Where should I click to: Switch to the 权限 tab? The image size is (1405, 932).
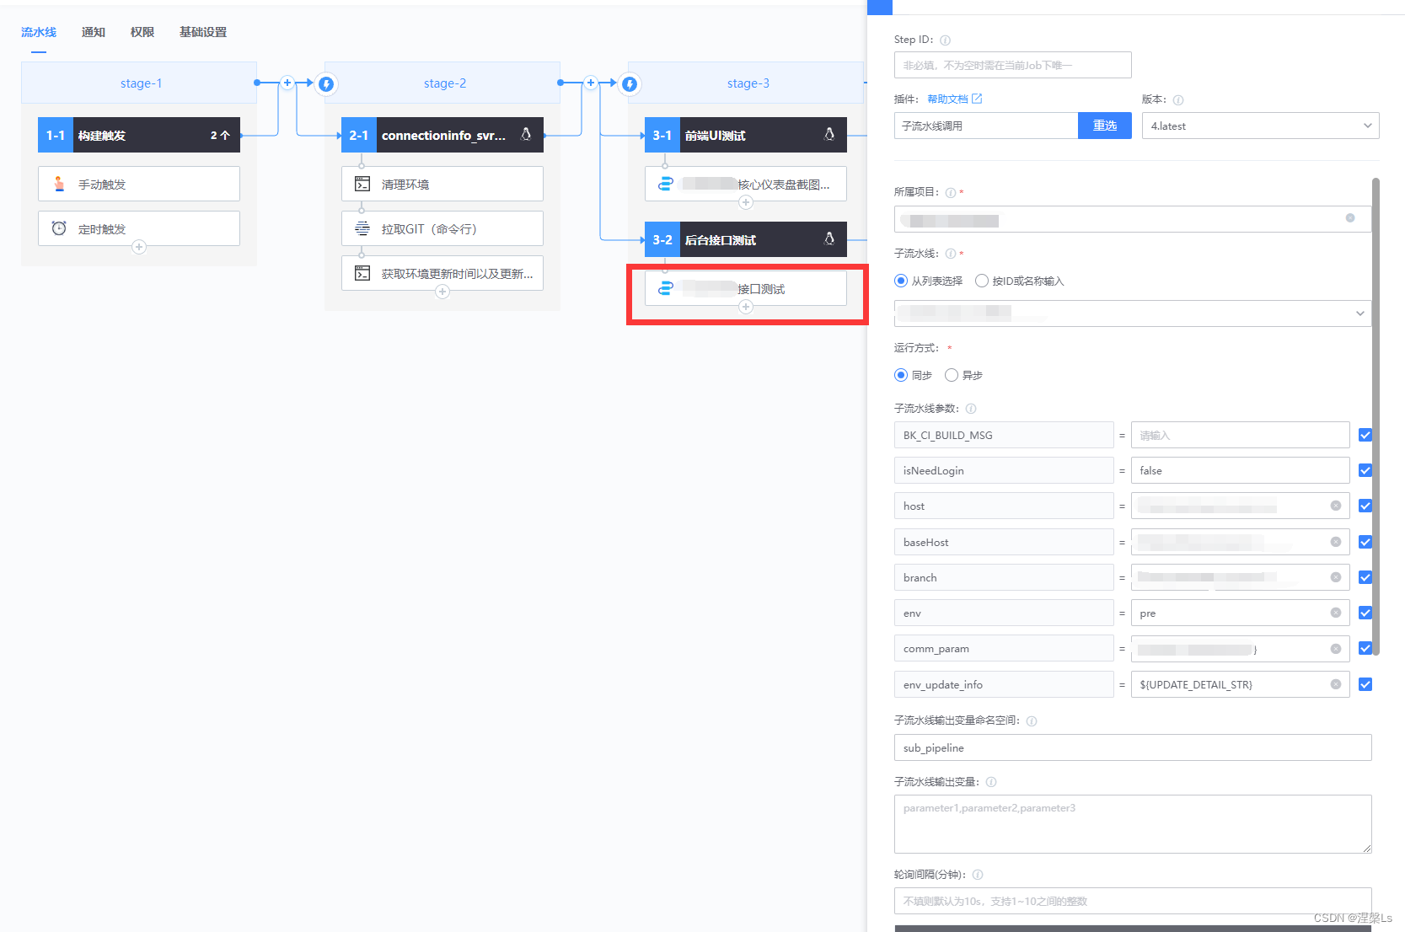142,32
